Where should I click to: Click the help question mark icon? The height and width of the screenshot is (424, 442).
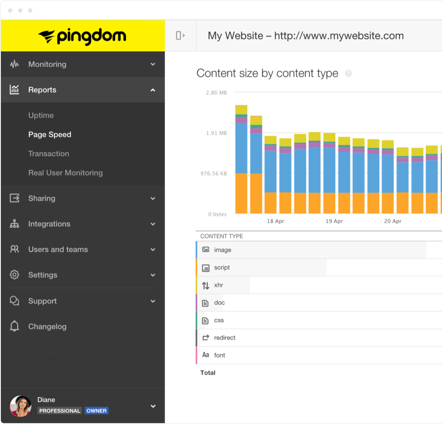click(348, 73)
